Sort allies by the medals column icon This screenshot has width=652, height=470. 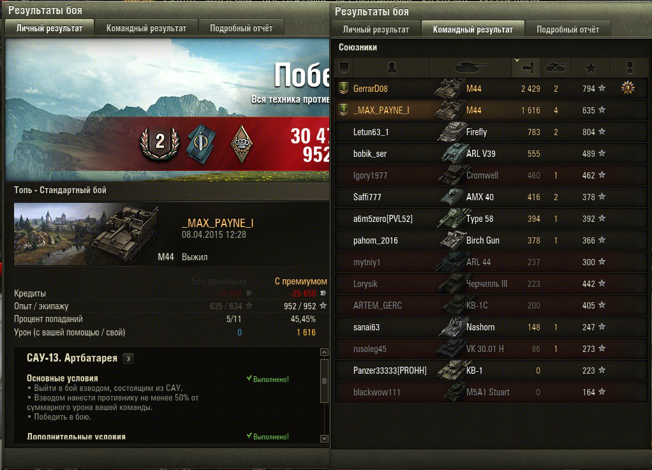coord(629,68)
